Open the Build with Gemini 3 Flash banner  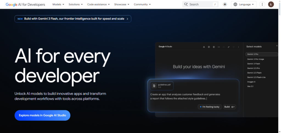point(73,19)
